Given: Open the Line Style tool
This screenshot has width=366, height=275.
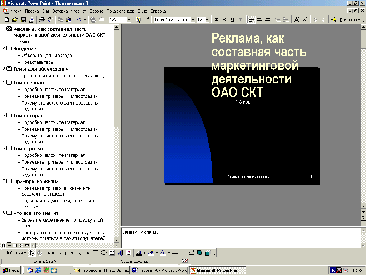Looking at the screenshot, I should pyautogui.click(x=175, y=253).
